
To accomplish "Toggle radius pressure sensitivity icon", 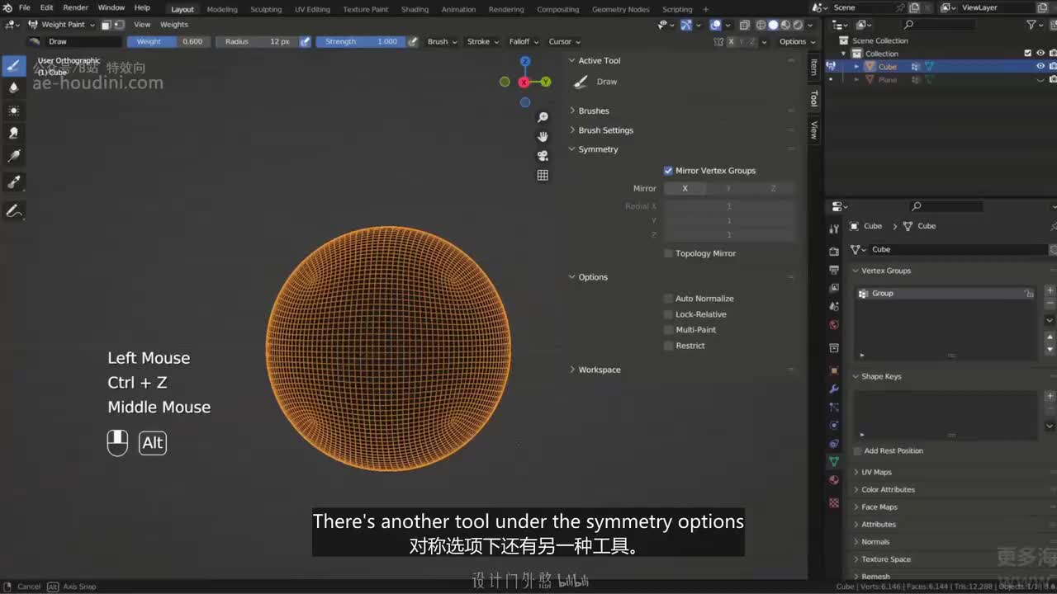I will [x=305, y=41].
